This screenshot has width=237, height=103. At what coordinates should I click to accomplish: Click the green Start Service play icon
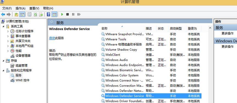62,15
